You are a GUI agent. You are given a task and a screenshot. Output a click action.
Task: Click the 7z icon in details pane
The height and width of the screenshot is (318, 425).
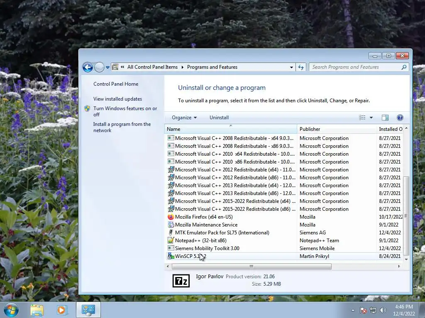[181, 281]
